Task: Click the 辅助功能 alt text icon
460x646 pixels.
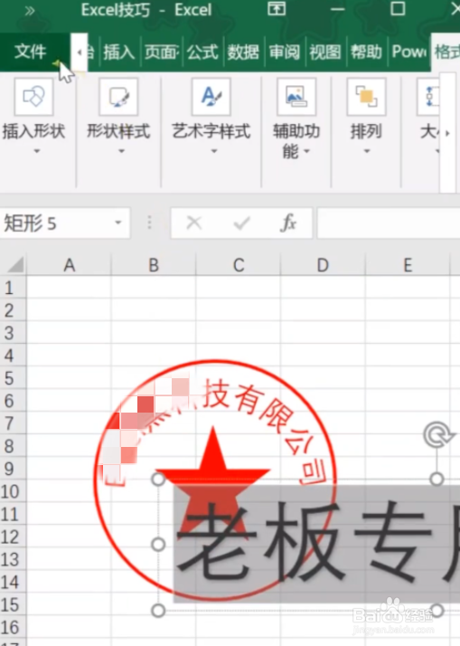Action: [296, 97]
